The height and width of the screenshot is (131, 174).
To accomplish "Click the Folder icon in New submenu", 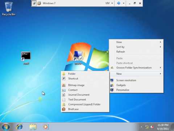I will [x=64, y=74].
